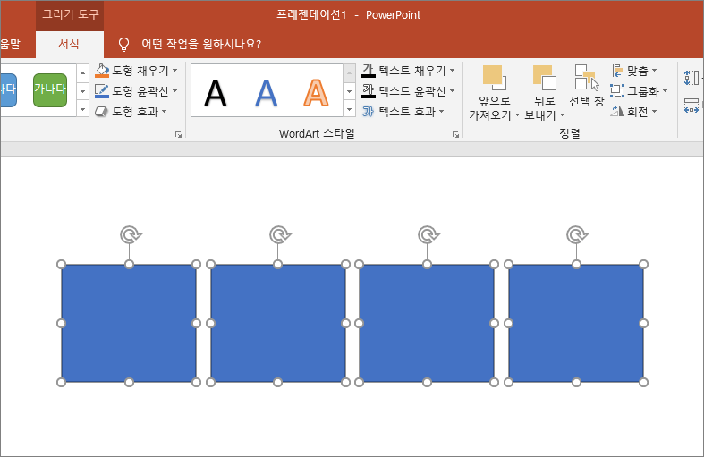Open the 텍스트 효과 dropdown arrow
The height and width of the screenshot is (457, 704).
442,111
